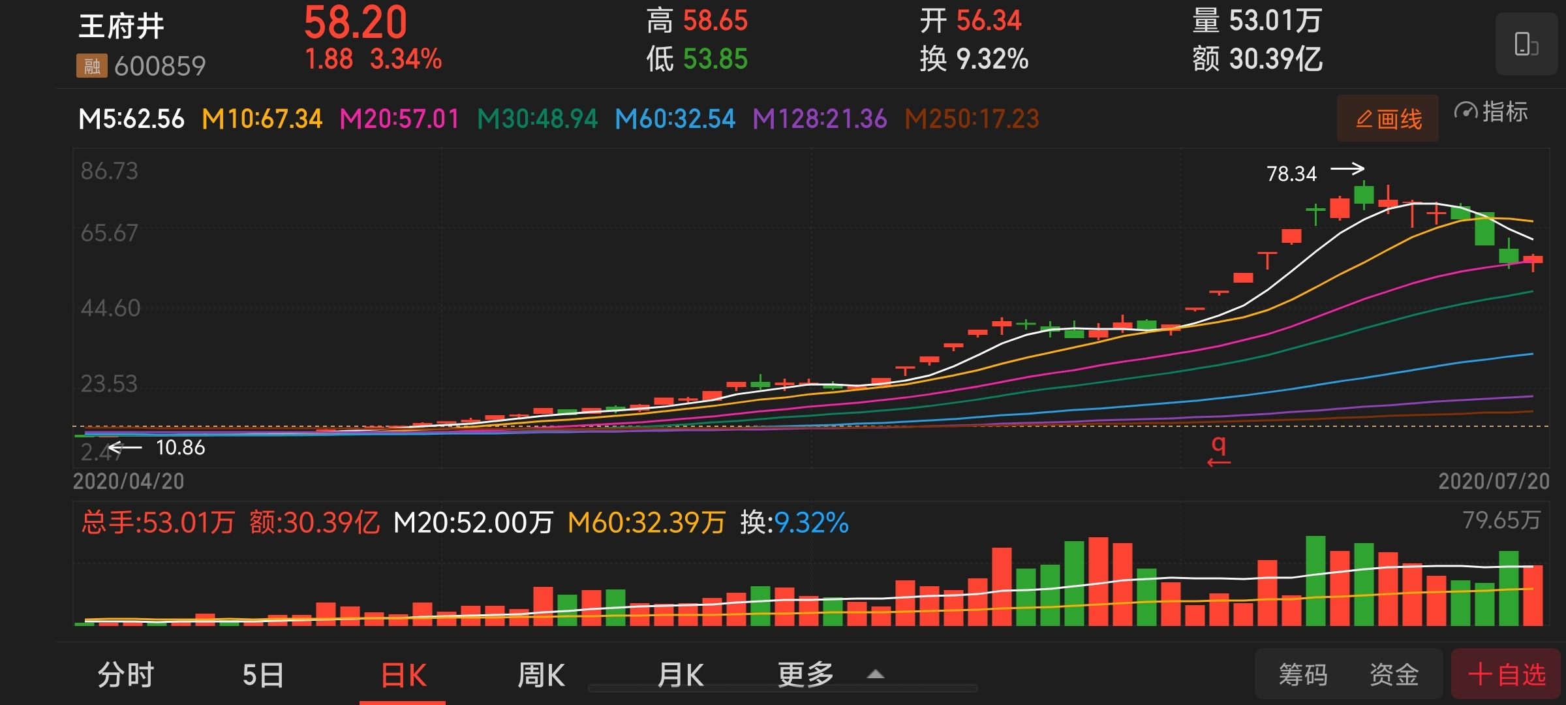Open the 指标 indicators menu

click(1491, 112)
